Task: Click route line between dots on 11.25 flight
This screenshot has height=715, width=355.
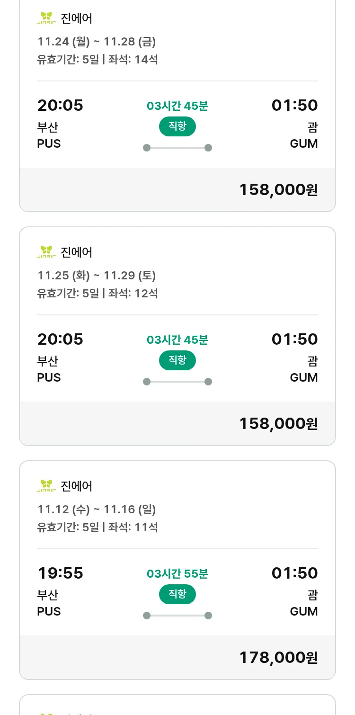Action: [x=177, y=382]
